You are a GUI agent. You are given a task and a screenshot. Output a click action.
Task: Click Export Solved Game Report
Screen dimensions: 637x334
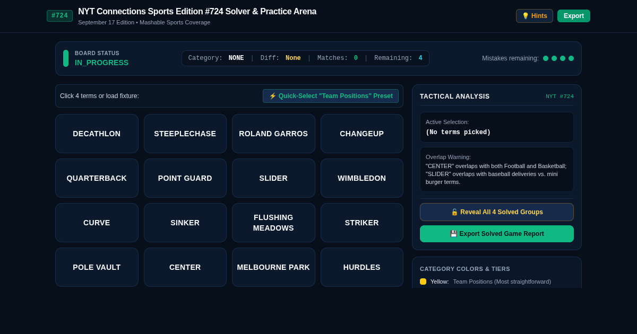[497, 234]
